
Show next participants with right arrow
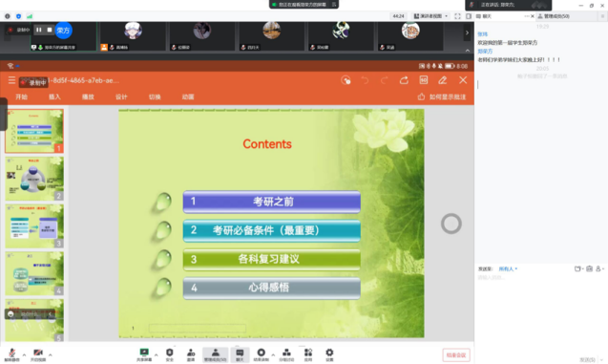tap(467, 33)
